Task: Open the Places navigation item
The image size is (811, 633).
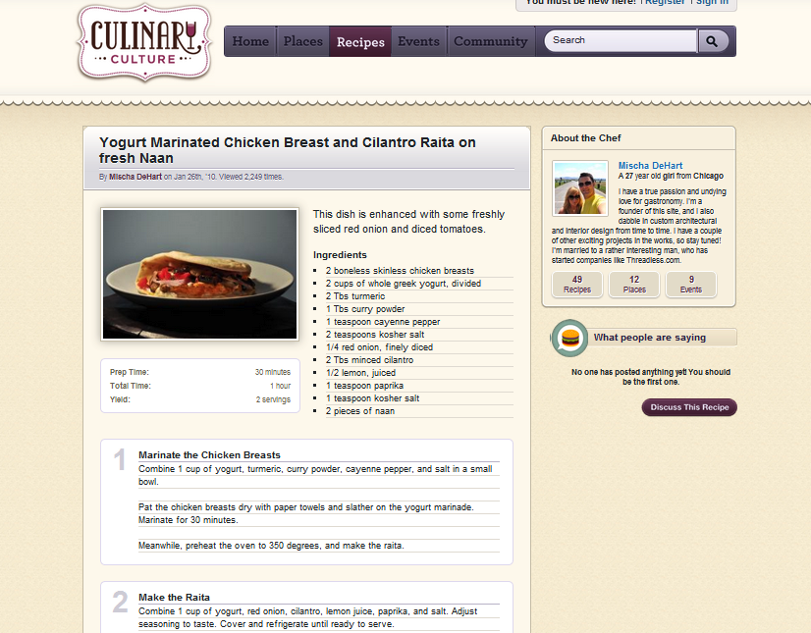Action: tap(302, 41)
